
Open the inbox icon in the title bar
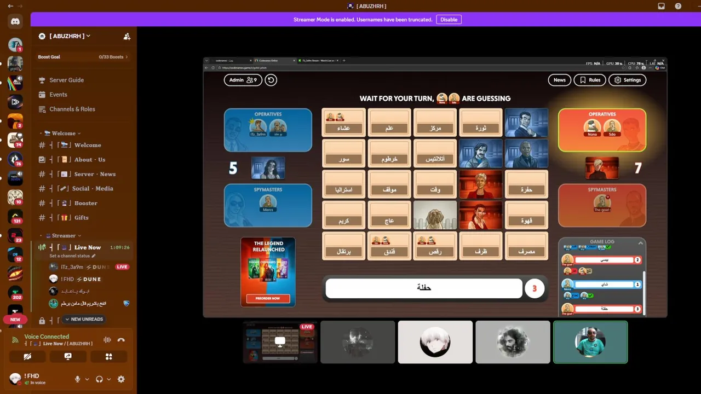(x=661, y=6)
